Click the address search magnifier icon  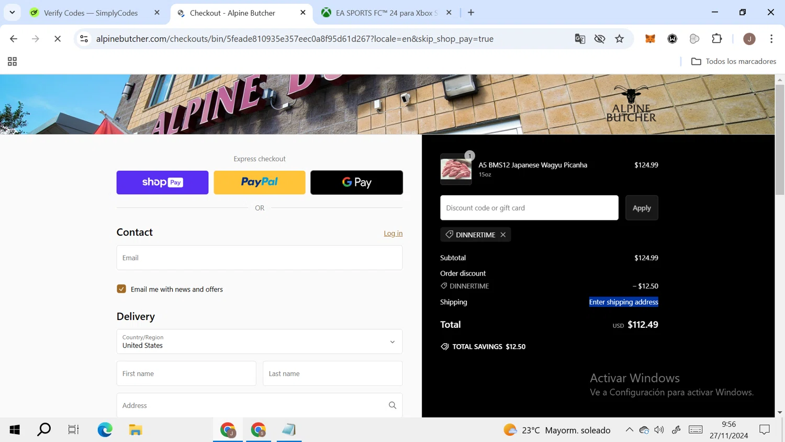(x=392, y=405)
